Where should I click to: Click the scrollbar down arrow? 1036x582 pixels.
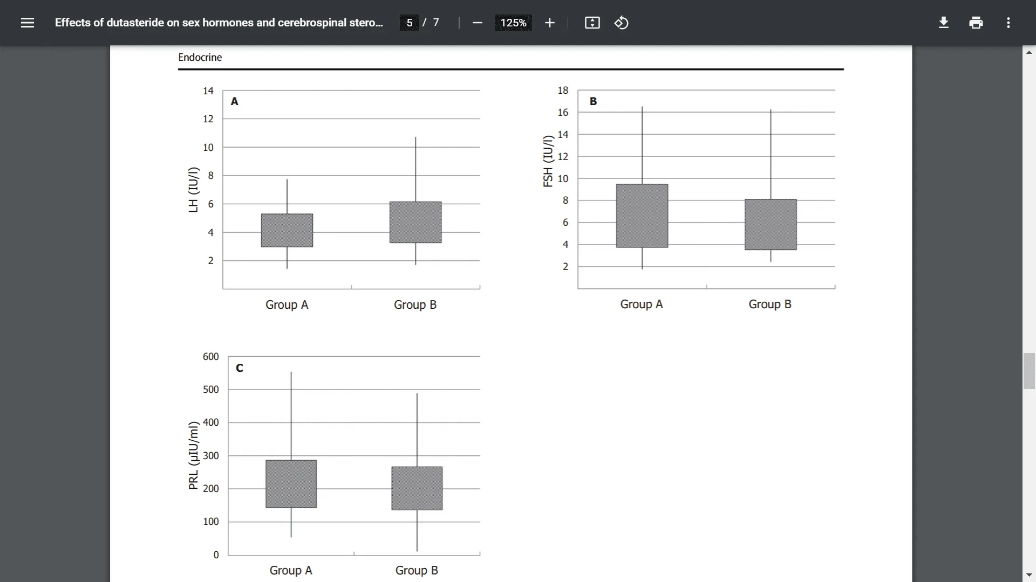tap(1029, 576)
